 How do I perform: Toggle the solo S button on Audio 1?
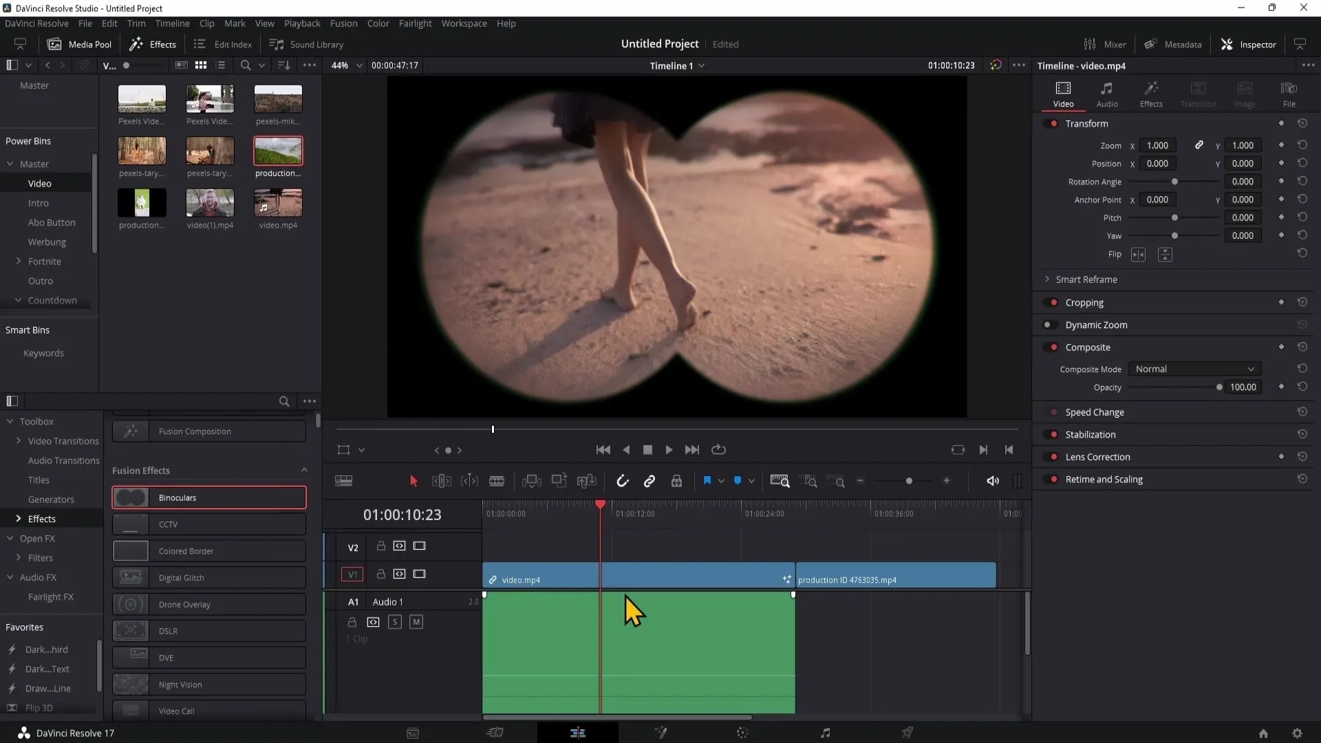pyautogui.click(x=395, y=621)
